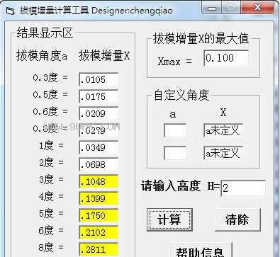
Task: Click the 0.3度 = row label
Action: click(x=50, y=78)
